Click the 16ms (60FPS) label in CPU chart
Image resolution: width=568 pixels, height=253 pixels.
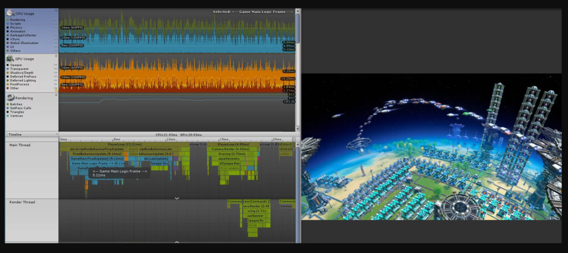pos(72,28)
